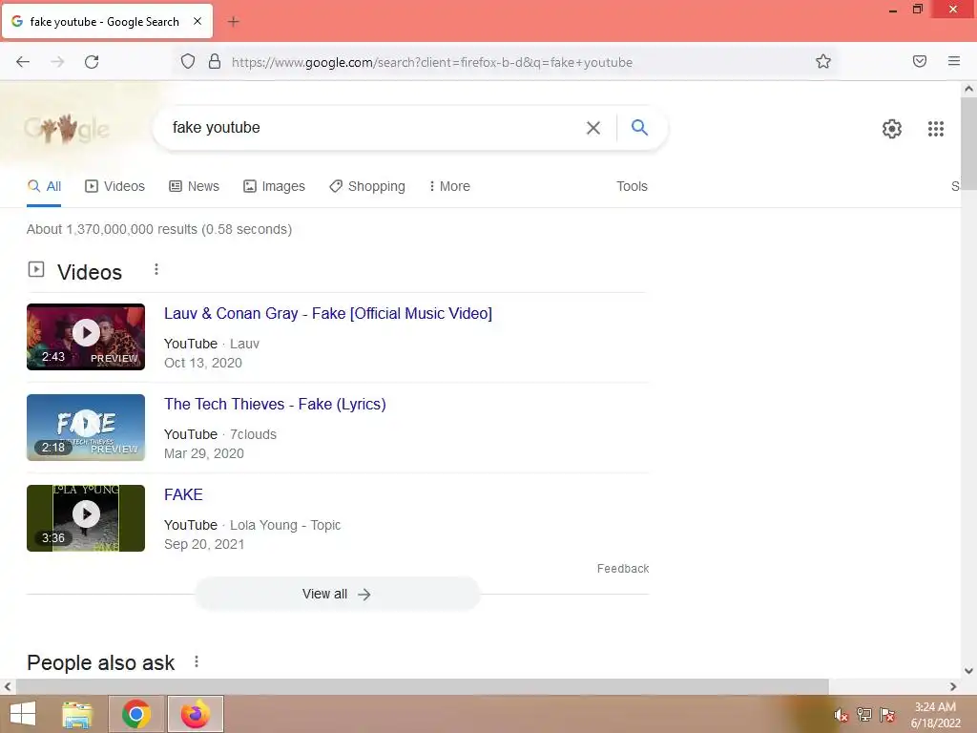Click the site padlock security icon
Screen dimensions: 977x733
(215, 61)
